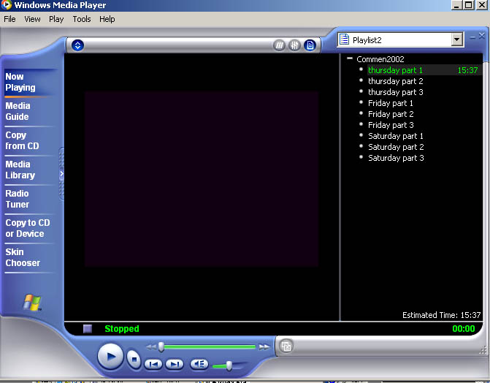Toggle the equalizer and settings pane

point(294,45)
